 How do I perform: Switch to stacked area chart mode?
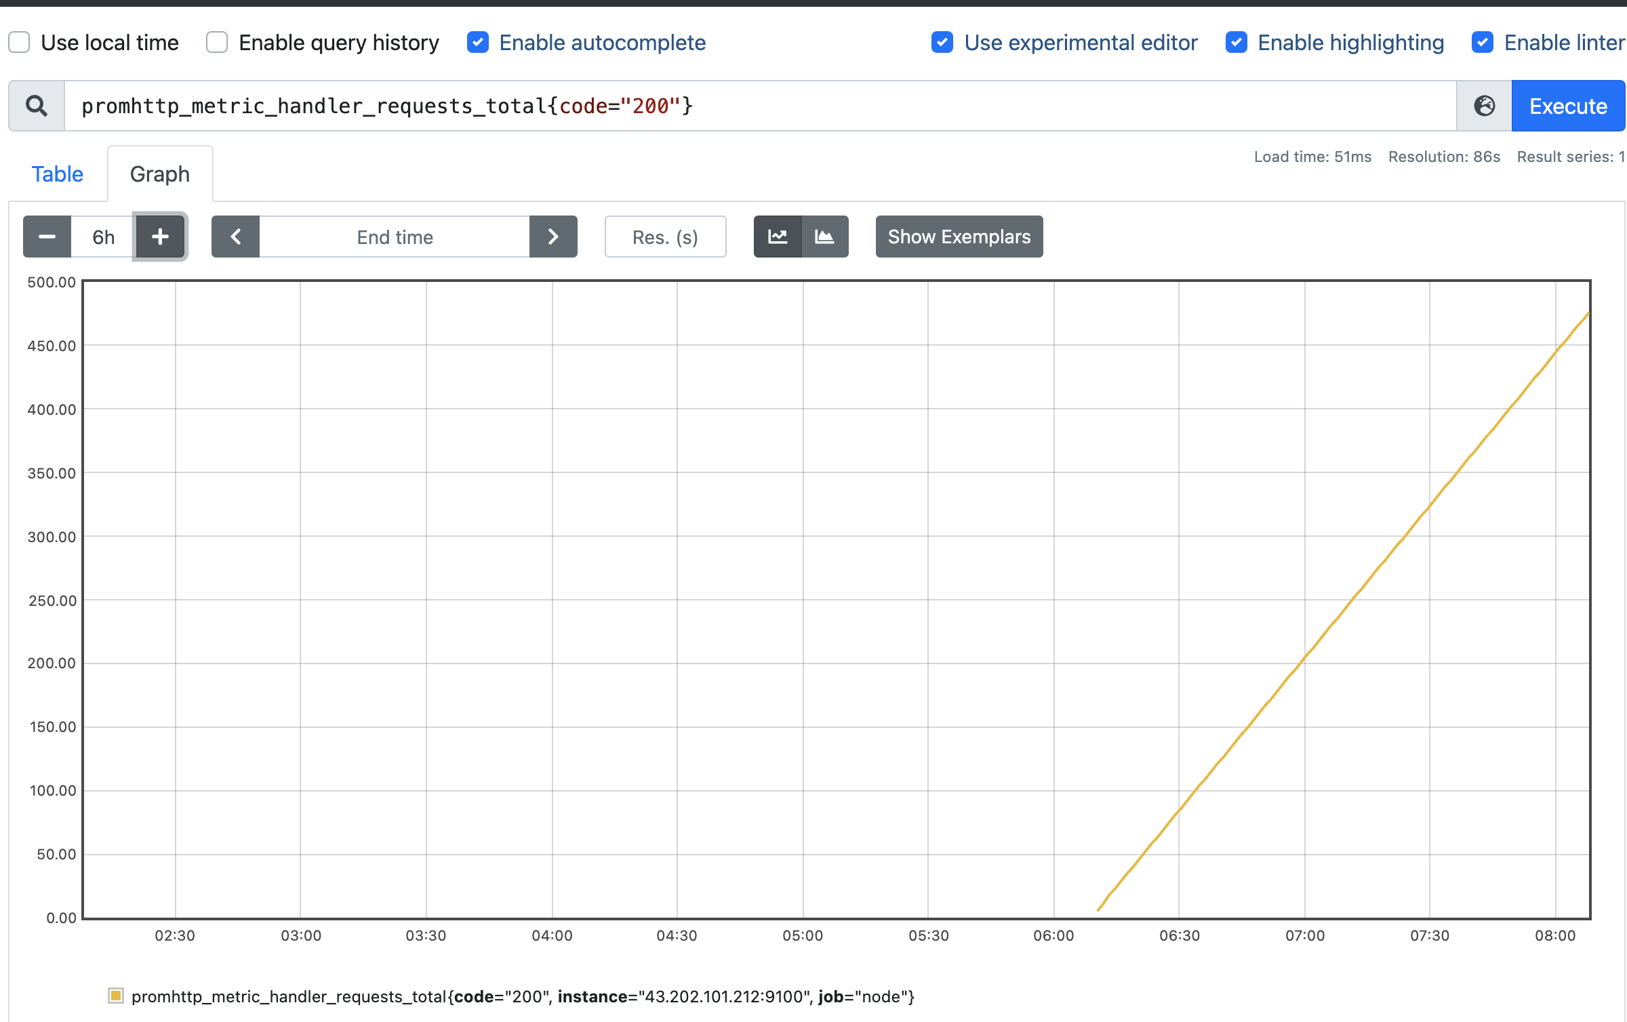(x=824, y=237)
